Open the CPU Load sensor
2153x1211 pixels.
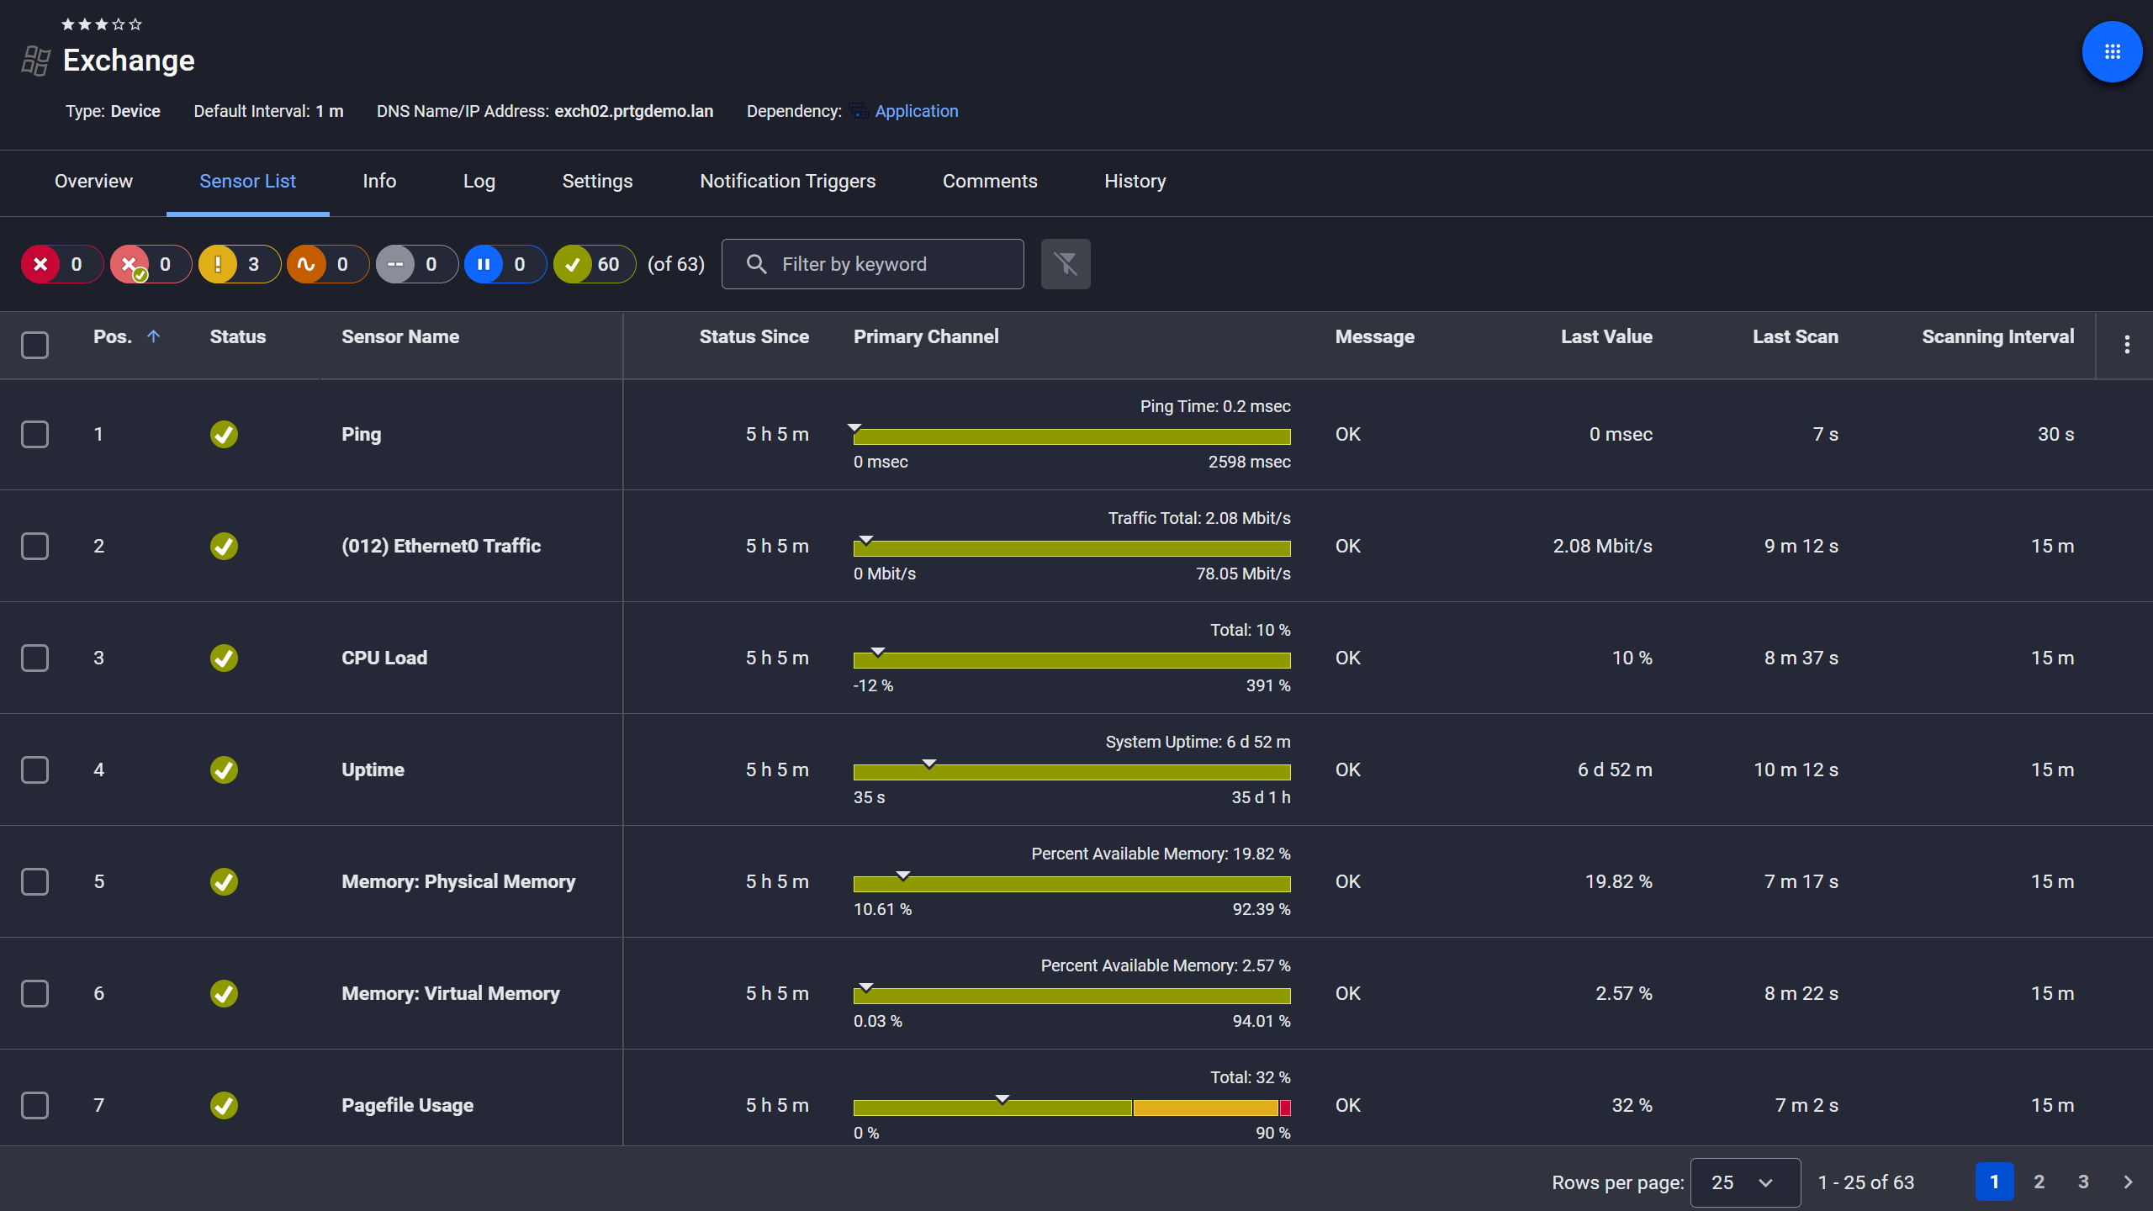click(x=384, y=658)
